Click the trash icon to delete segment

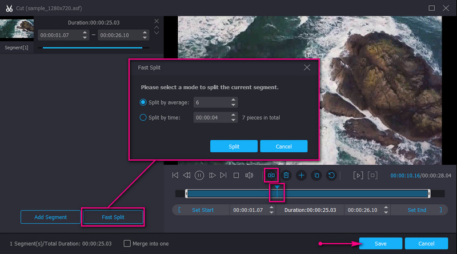coord(287,175)
